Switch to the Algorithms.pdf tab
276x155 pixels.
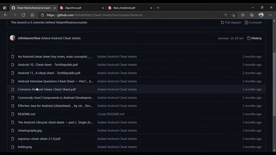point(82,8)
